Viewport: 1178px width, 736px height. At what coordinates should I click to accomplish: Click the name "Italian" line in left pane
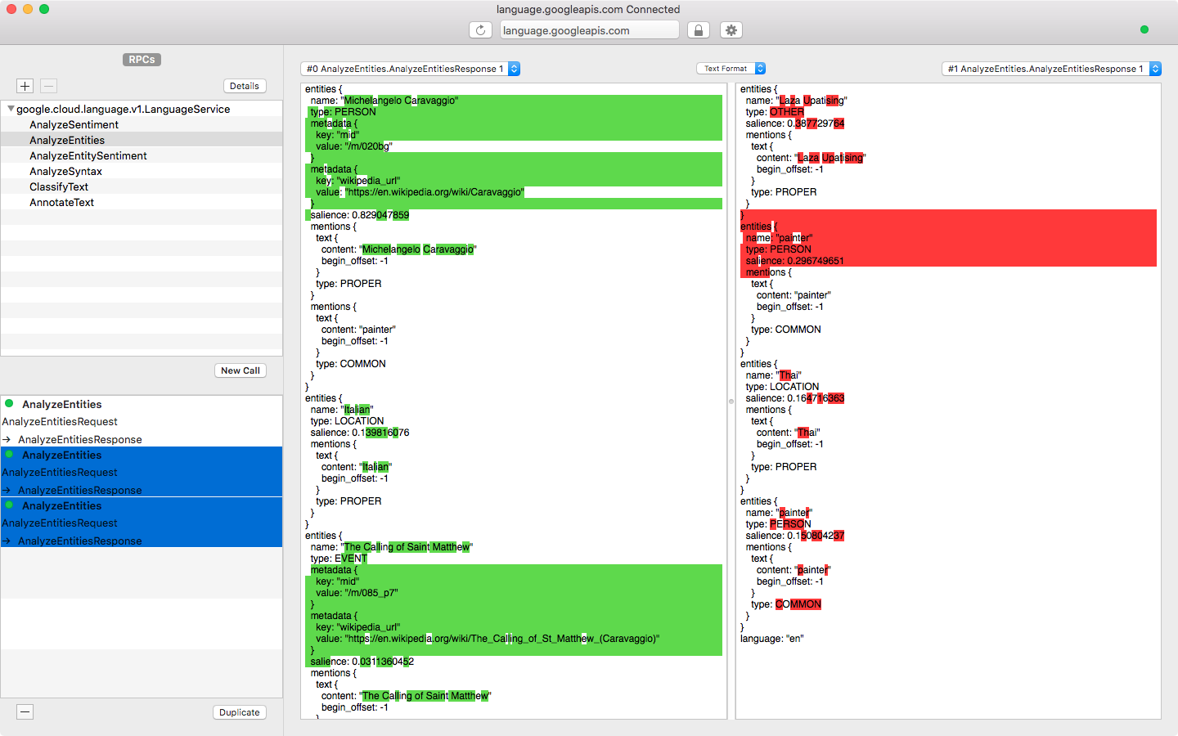coord(342,410)
